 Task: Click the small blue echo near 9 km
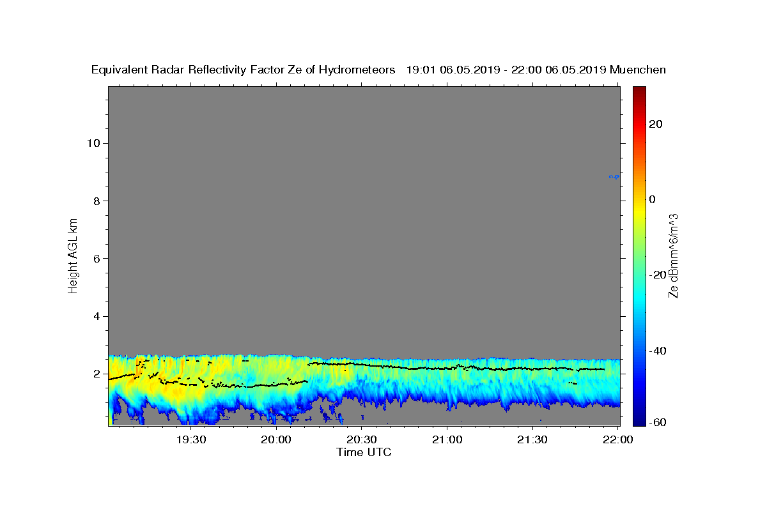point(614,176)
